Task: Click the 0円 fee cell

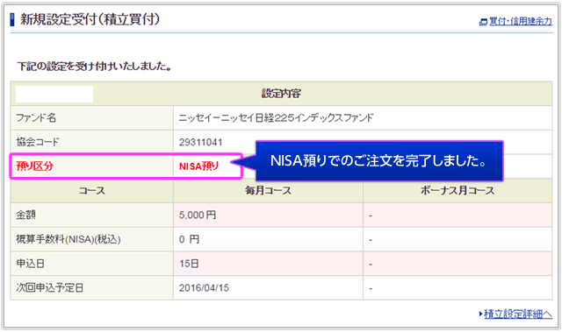Action: [x=268, y=239]
